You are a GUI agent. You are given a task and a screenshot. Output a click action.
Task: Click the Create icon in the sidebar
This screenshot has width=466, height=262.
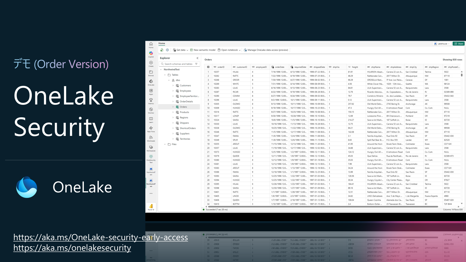tap(151, 63)
